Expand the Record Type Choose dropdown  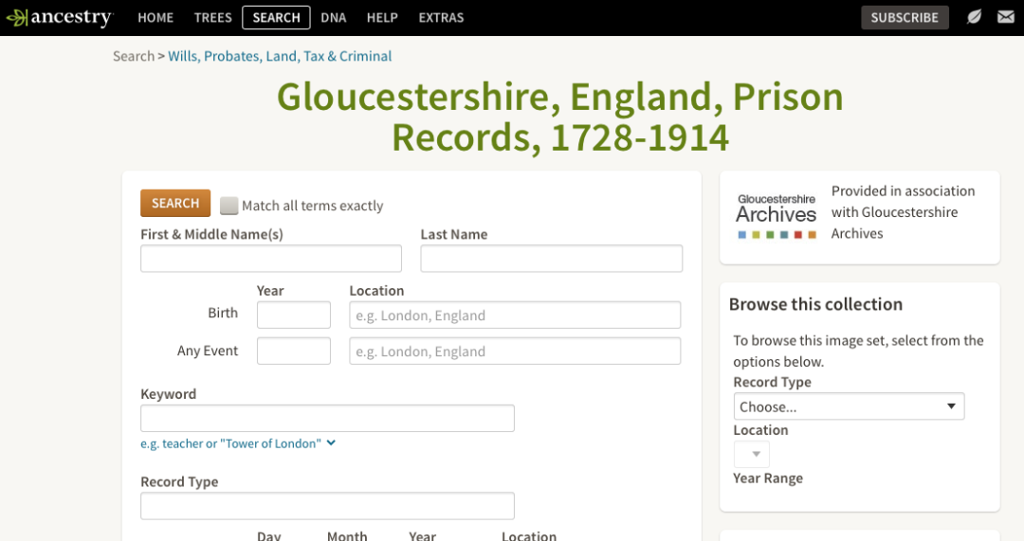pos(849,406)
